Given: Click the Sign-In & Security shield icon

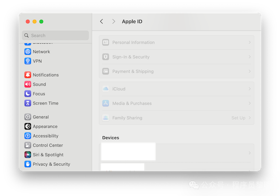Looking at the screenshot, I should [x=105, y=57].
